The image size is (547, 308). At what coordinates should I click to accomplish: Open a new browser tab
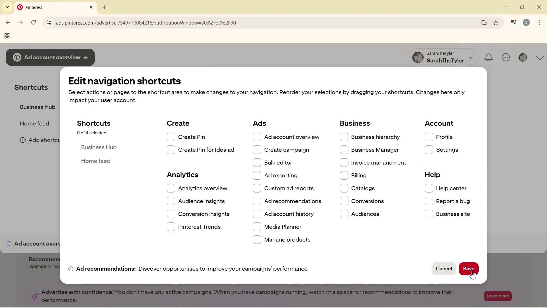[104, 7]
